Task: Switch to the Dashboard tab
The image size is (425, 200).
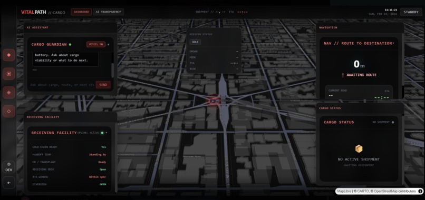Action: click(x=81, y=12)
